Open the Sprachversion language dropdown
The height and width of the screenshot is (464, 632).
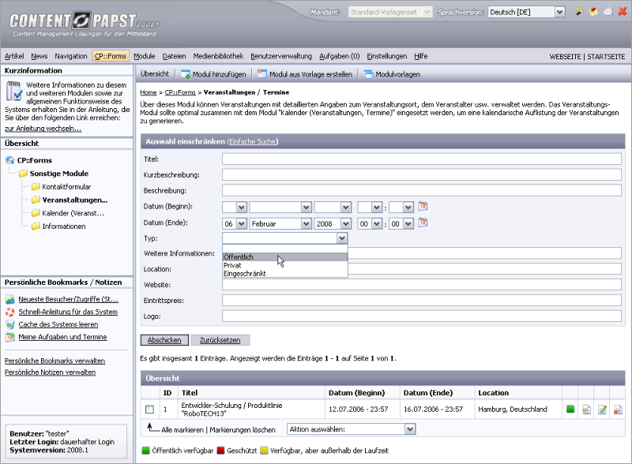[526, 12]
